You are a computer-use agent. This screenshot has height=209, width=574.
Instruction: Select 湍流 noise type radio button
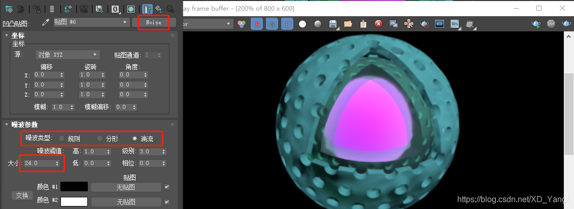pos(134,139)
